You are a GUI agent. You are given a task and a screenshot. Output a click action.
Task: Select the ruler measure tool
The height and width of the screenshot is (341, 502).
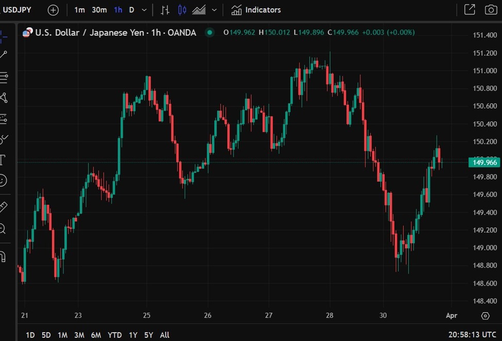[3, 207]
